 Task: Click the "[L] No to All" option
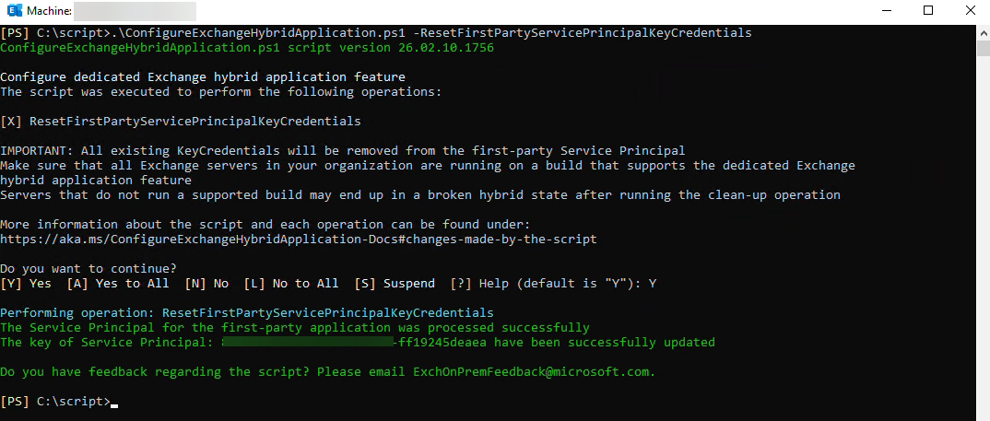click(291, 284)
